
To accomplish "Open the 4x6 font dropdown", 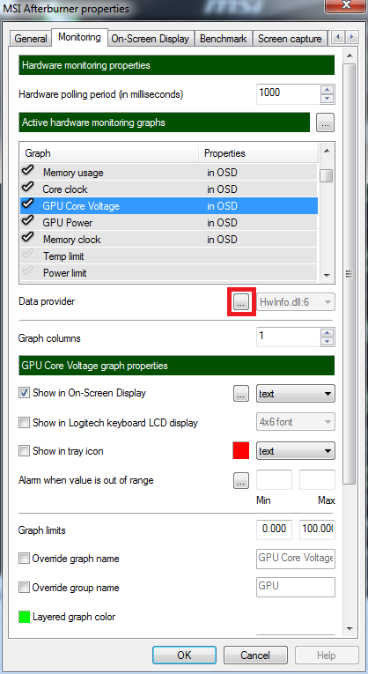I will click(296, 422).
